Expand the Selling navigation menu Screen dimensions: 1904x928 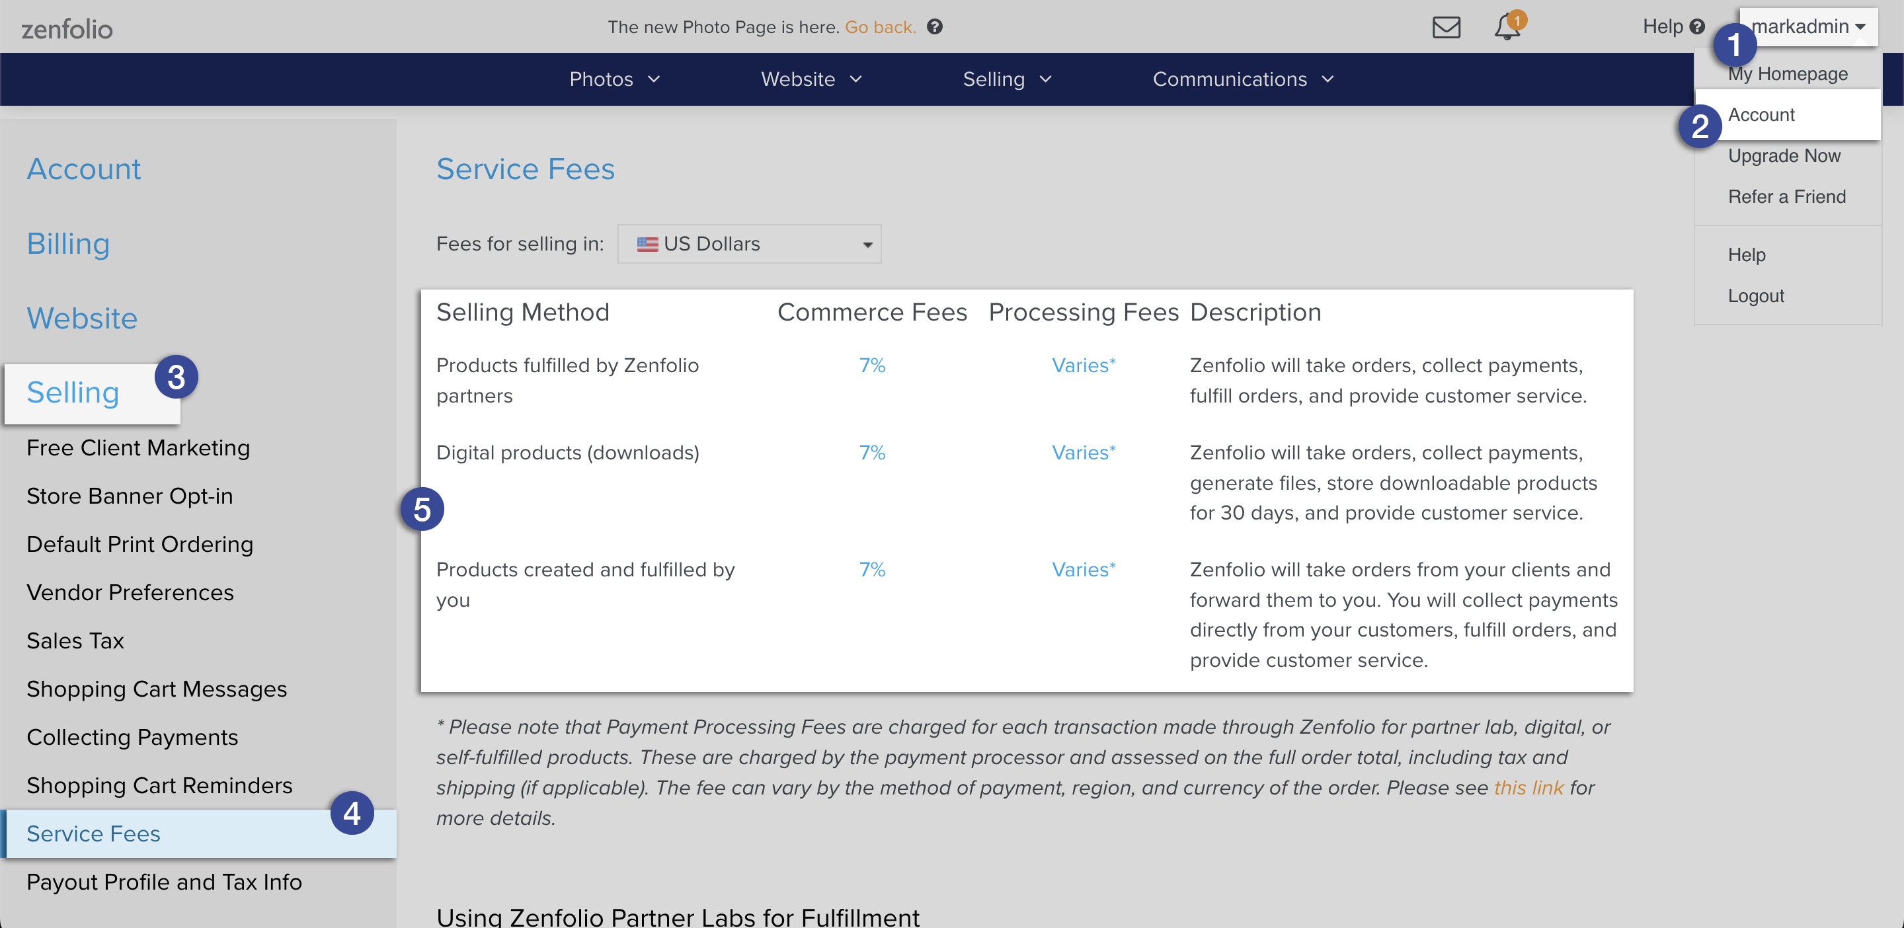(x=1007, y=79)
